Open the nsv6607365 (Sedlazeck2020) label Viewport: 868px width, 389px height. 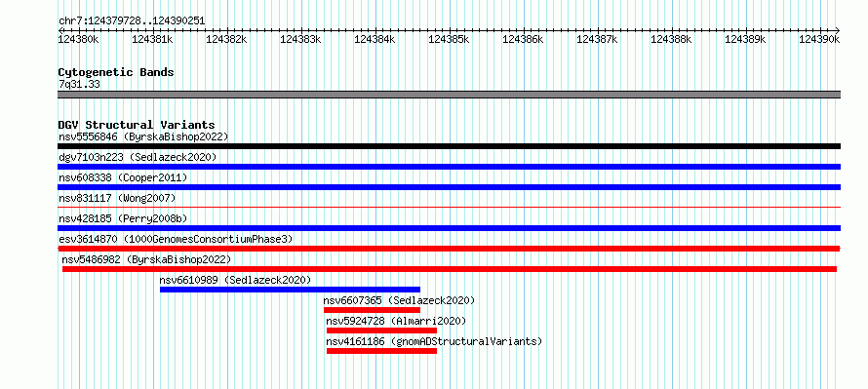(399, 300)
